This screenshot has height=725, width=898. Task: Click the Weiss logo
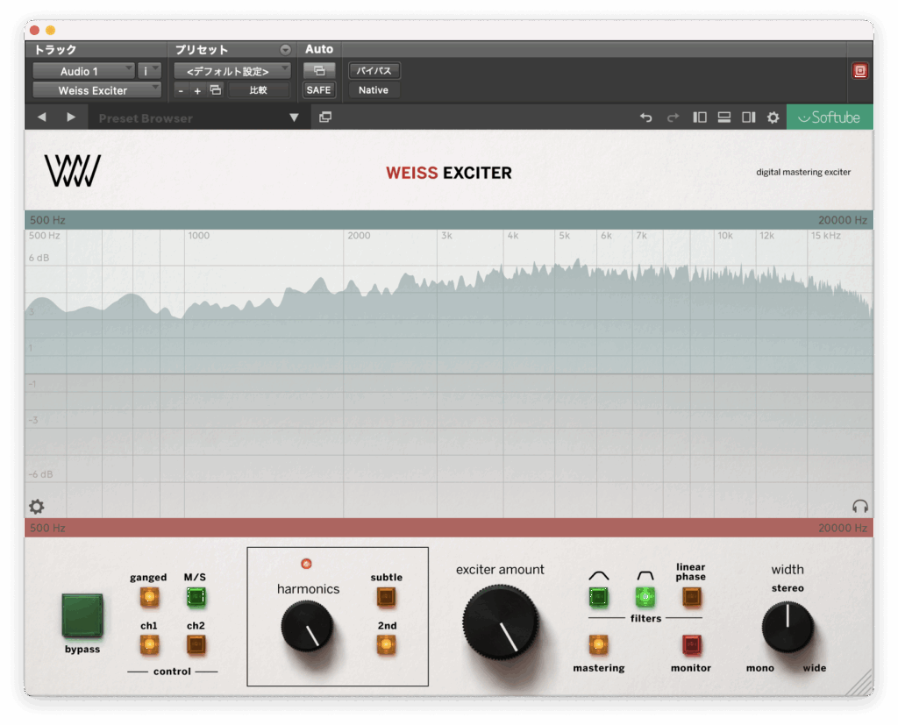[73, 171]
